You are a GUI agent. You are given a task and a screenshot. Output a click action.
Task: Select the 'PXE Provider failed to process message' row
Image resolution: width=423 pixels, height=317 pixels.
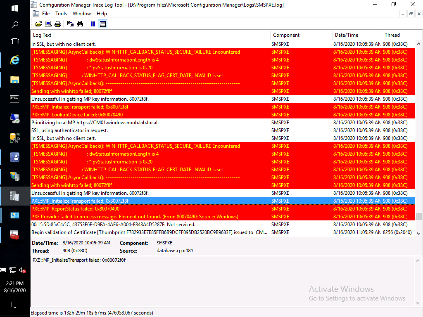click(x=223, y=217)
